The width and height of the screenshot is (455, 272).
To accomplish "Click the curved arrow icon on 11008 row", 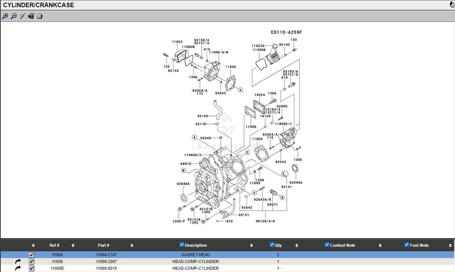I will pyautogui.click(x=18, y=261).
